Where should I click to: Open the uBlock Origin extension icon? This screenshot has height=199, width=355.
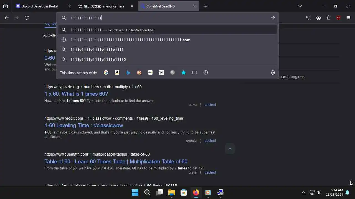[338, 18]
